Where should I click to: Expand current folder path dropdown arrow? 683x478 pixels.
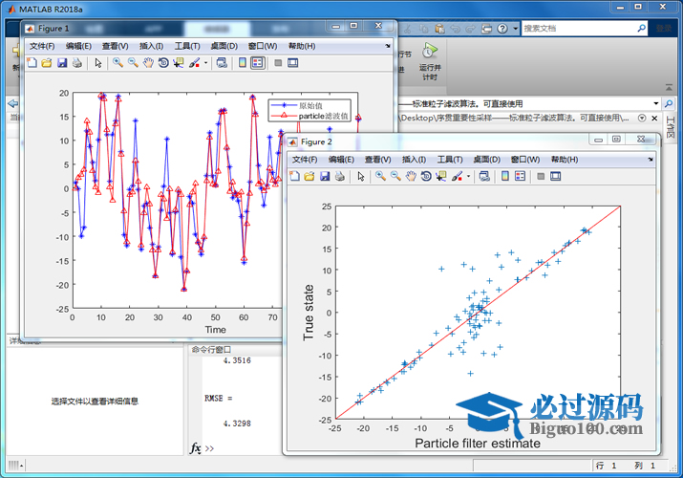click(x=656, y=103)
